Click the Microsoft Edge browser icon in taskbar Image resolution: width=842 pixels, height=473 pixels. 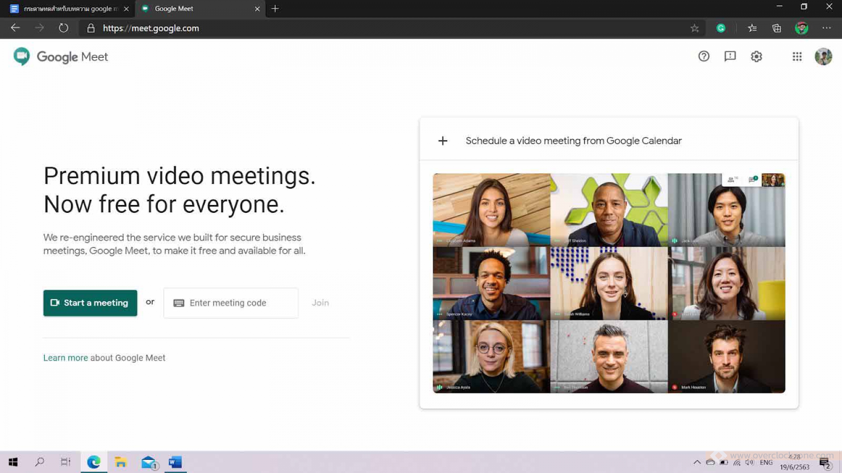tap(94, 462)
